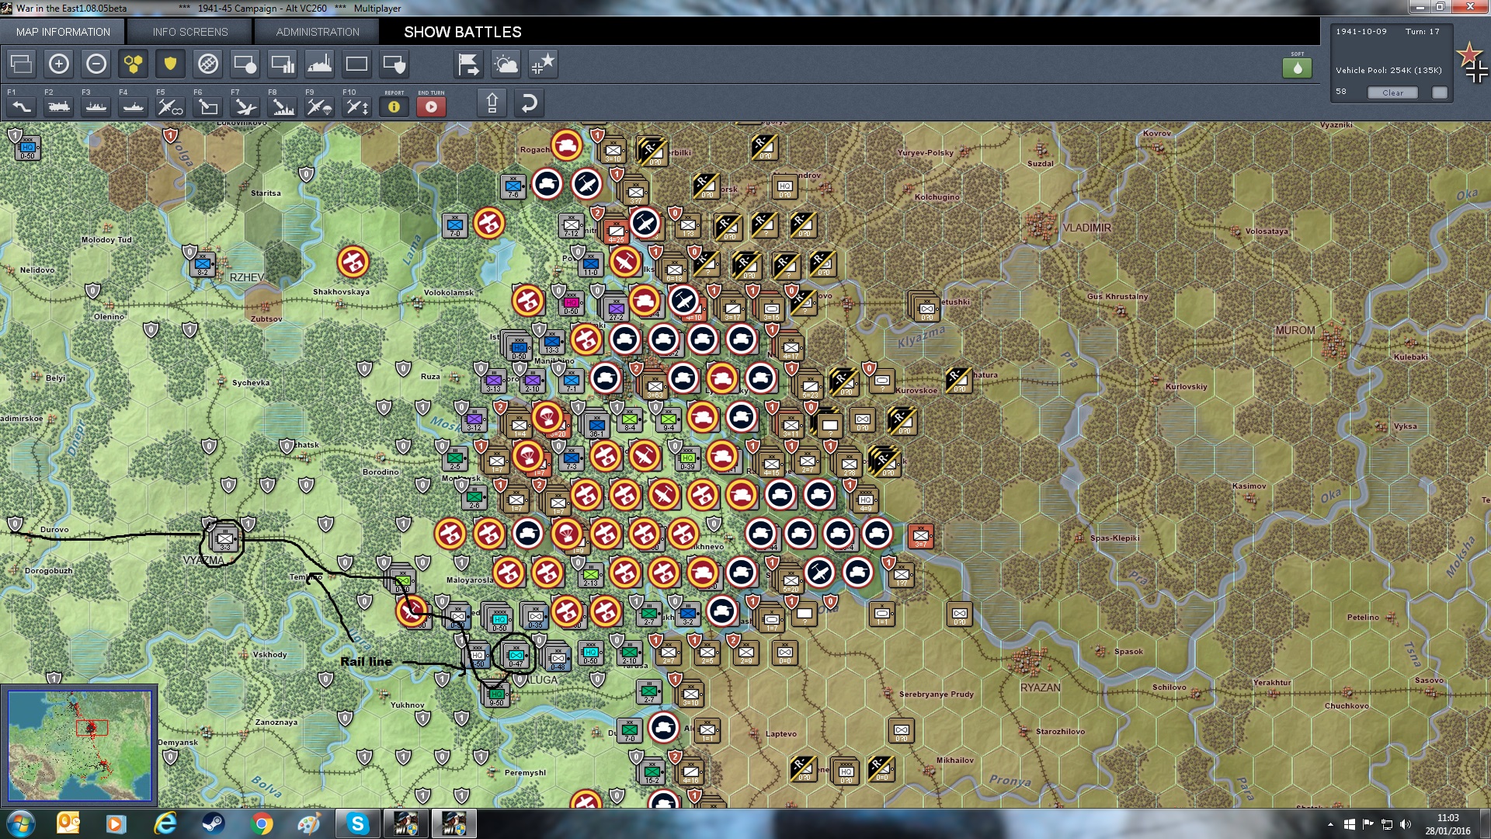Click the Clear button

[x=1392, y=92]
